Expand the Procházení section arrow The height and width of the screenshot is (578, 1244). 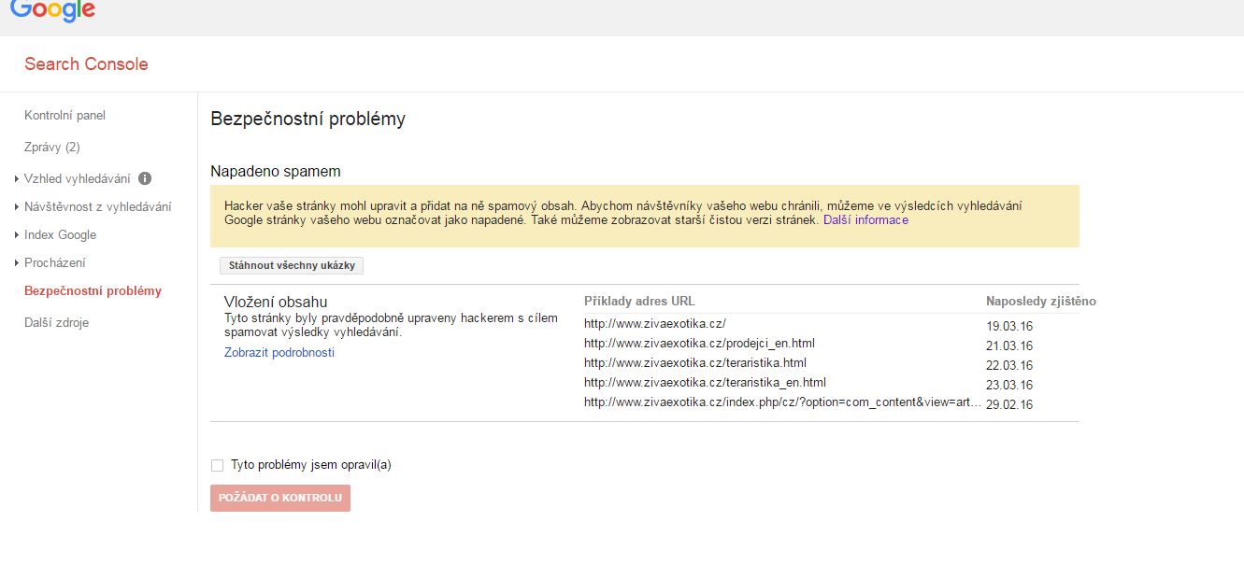pos(17,263)
